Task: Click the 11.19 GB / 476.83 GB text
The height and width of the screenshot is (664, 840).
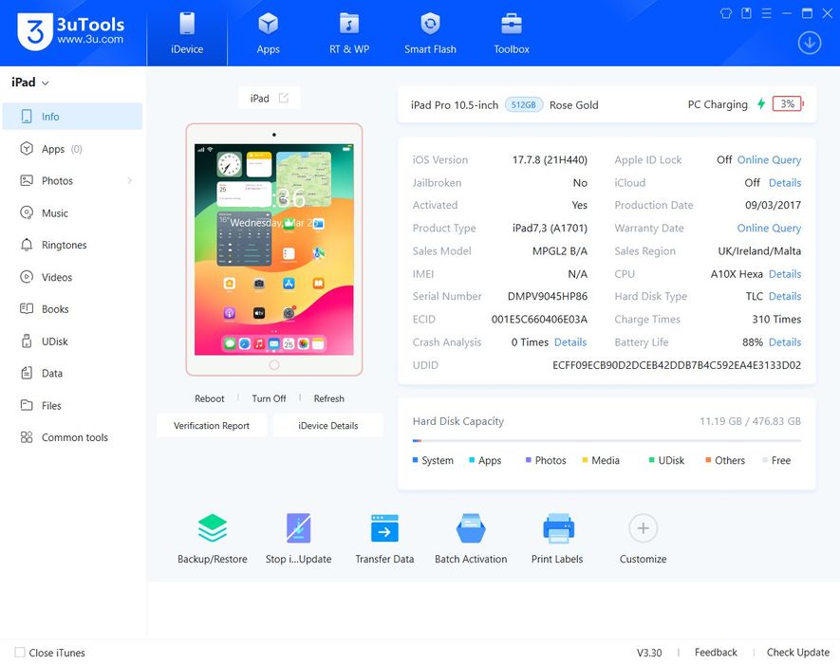Action: (750, 421)
